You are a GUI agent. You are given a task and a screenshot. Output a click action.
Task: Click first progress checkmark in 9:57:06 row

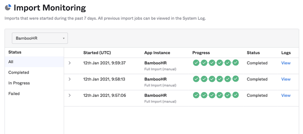point(196,95)
